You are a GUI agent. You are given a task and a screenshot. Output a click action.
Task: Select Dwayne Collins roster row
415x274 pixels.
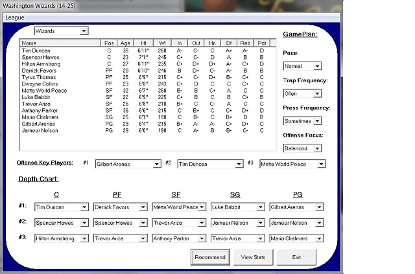click(x=148, y=84)
